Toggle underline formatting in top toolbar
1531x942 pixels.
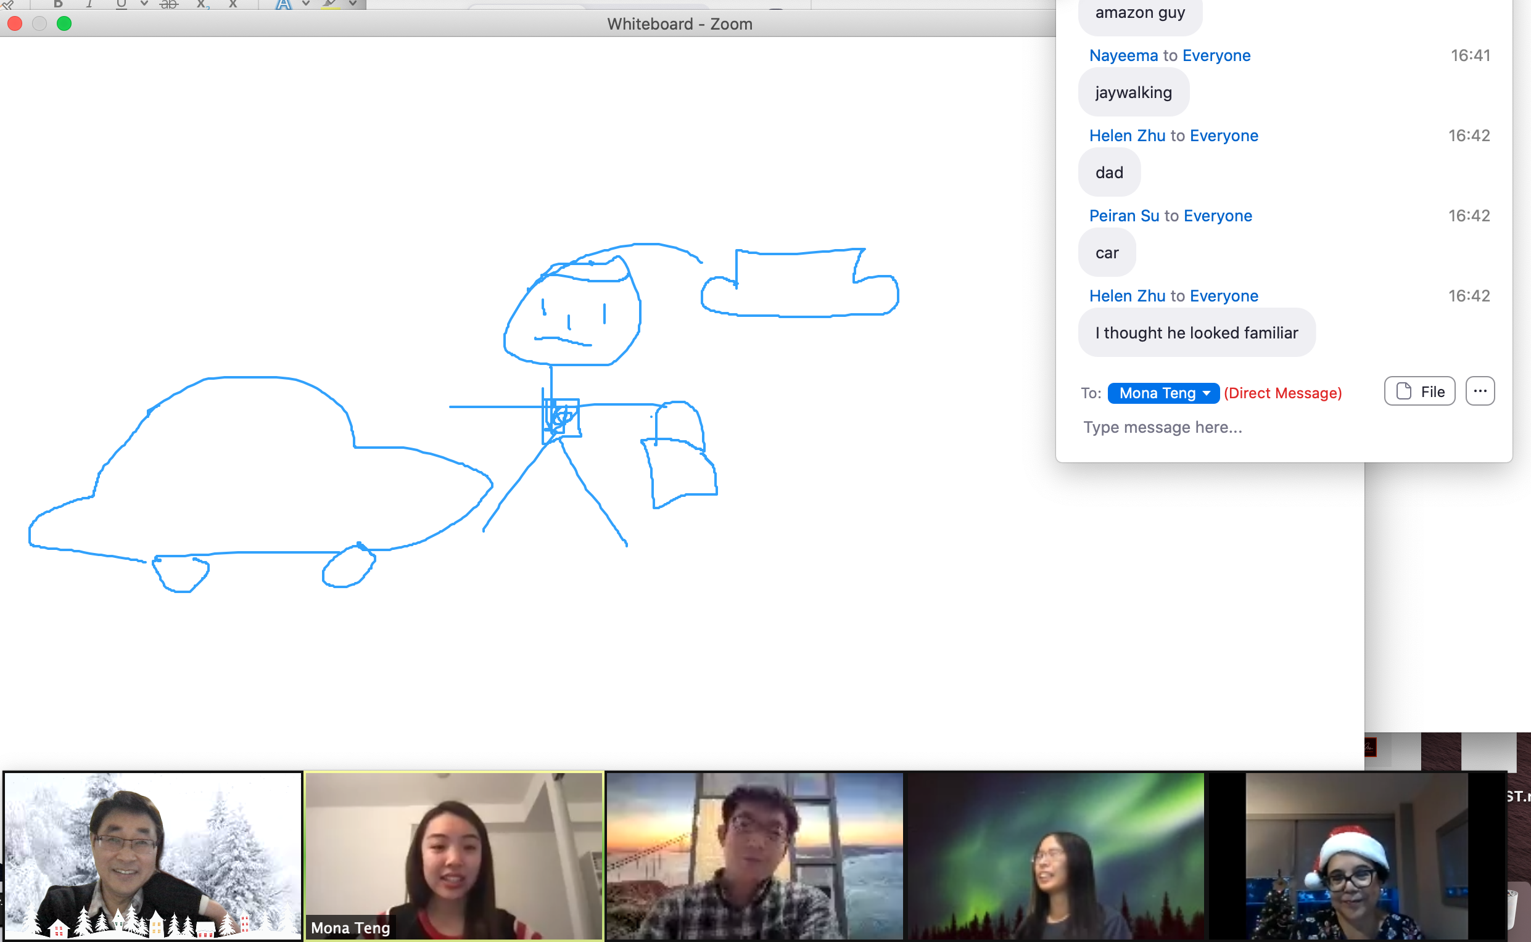click(121, 4)
